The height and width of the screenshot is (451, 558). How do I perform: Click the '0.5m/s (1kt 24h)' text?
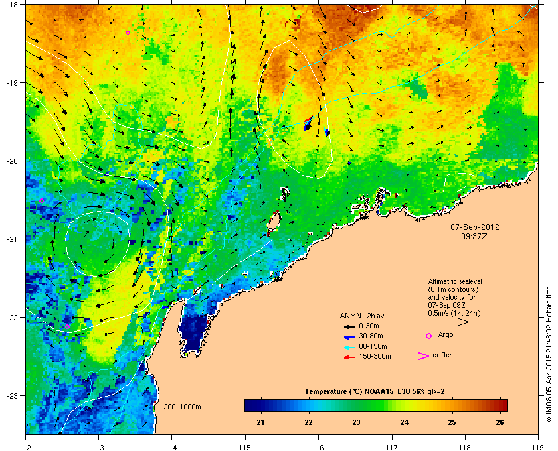click(x=454, y=313)
